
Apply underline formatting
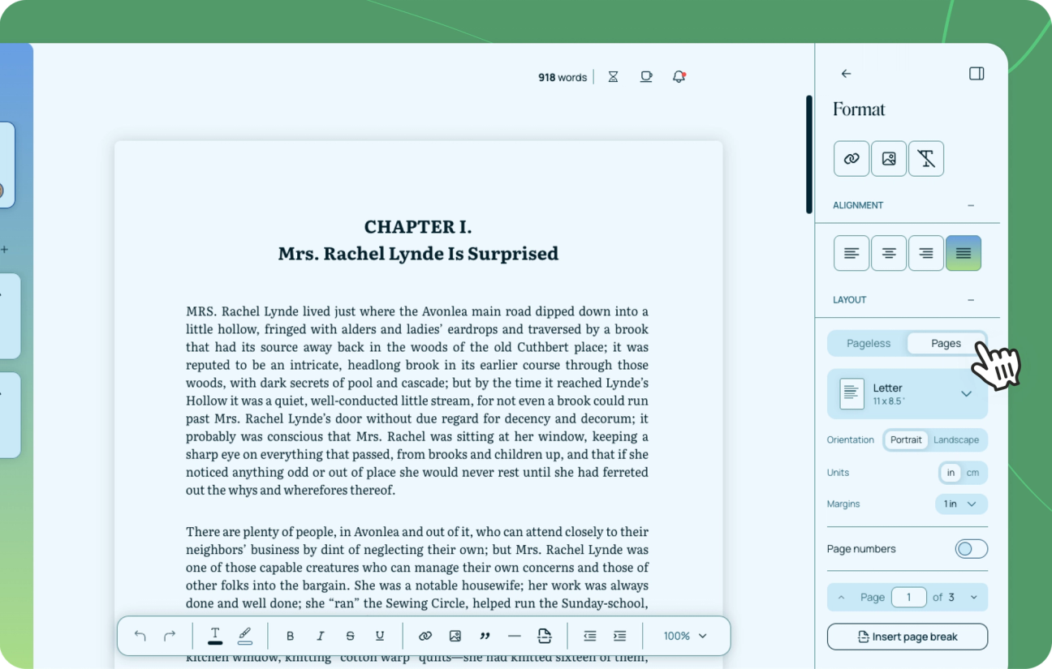(x=380, y=637)
